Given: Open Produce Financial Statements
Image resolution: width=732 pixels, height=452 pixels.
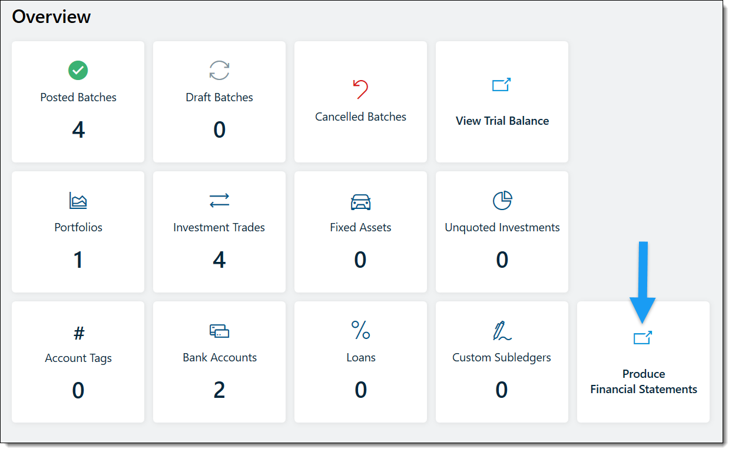Looking at the screenshot, I should [x=643, y=381].
